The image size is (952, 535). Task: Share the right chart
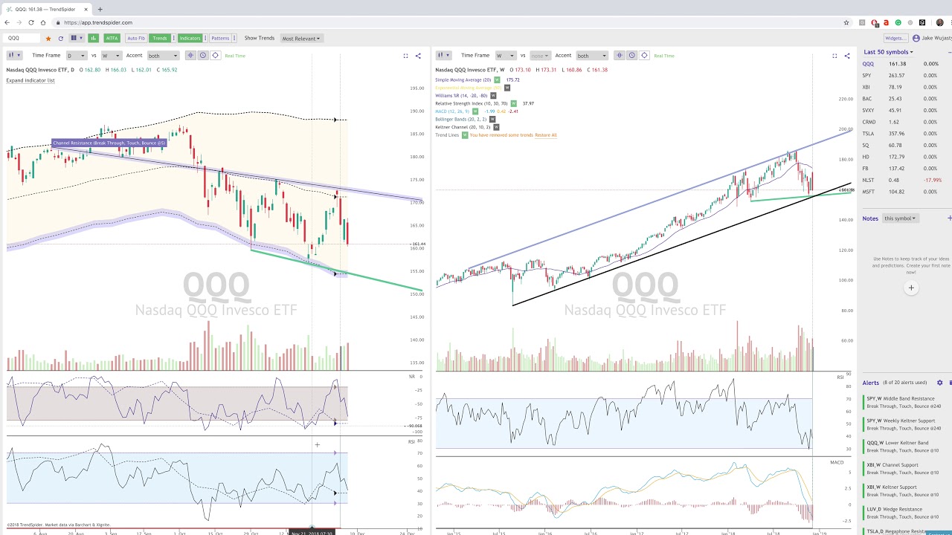847,56
